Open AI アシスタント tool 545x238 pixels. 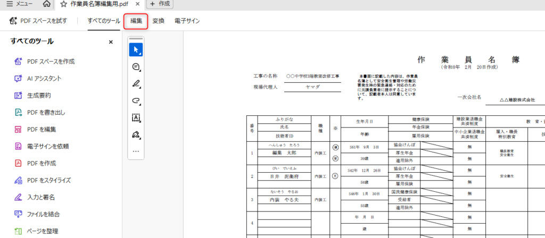click(44, 78)
